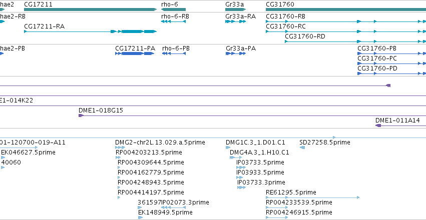Select EST RE61295.5prime label
The height and width of the screenshot is (220, 426).
tap(291, 192)
